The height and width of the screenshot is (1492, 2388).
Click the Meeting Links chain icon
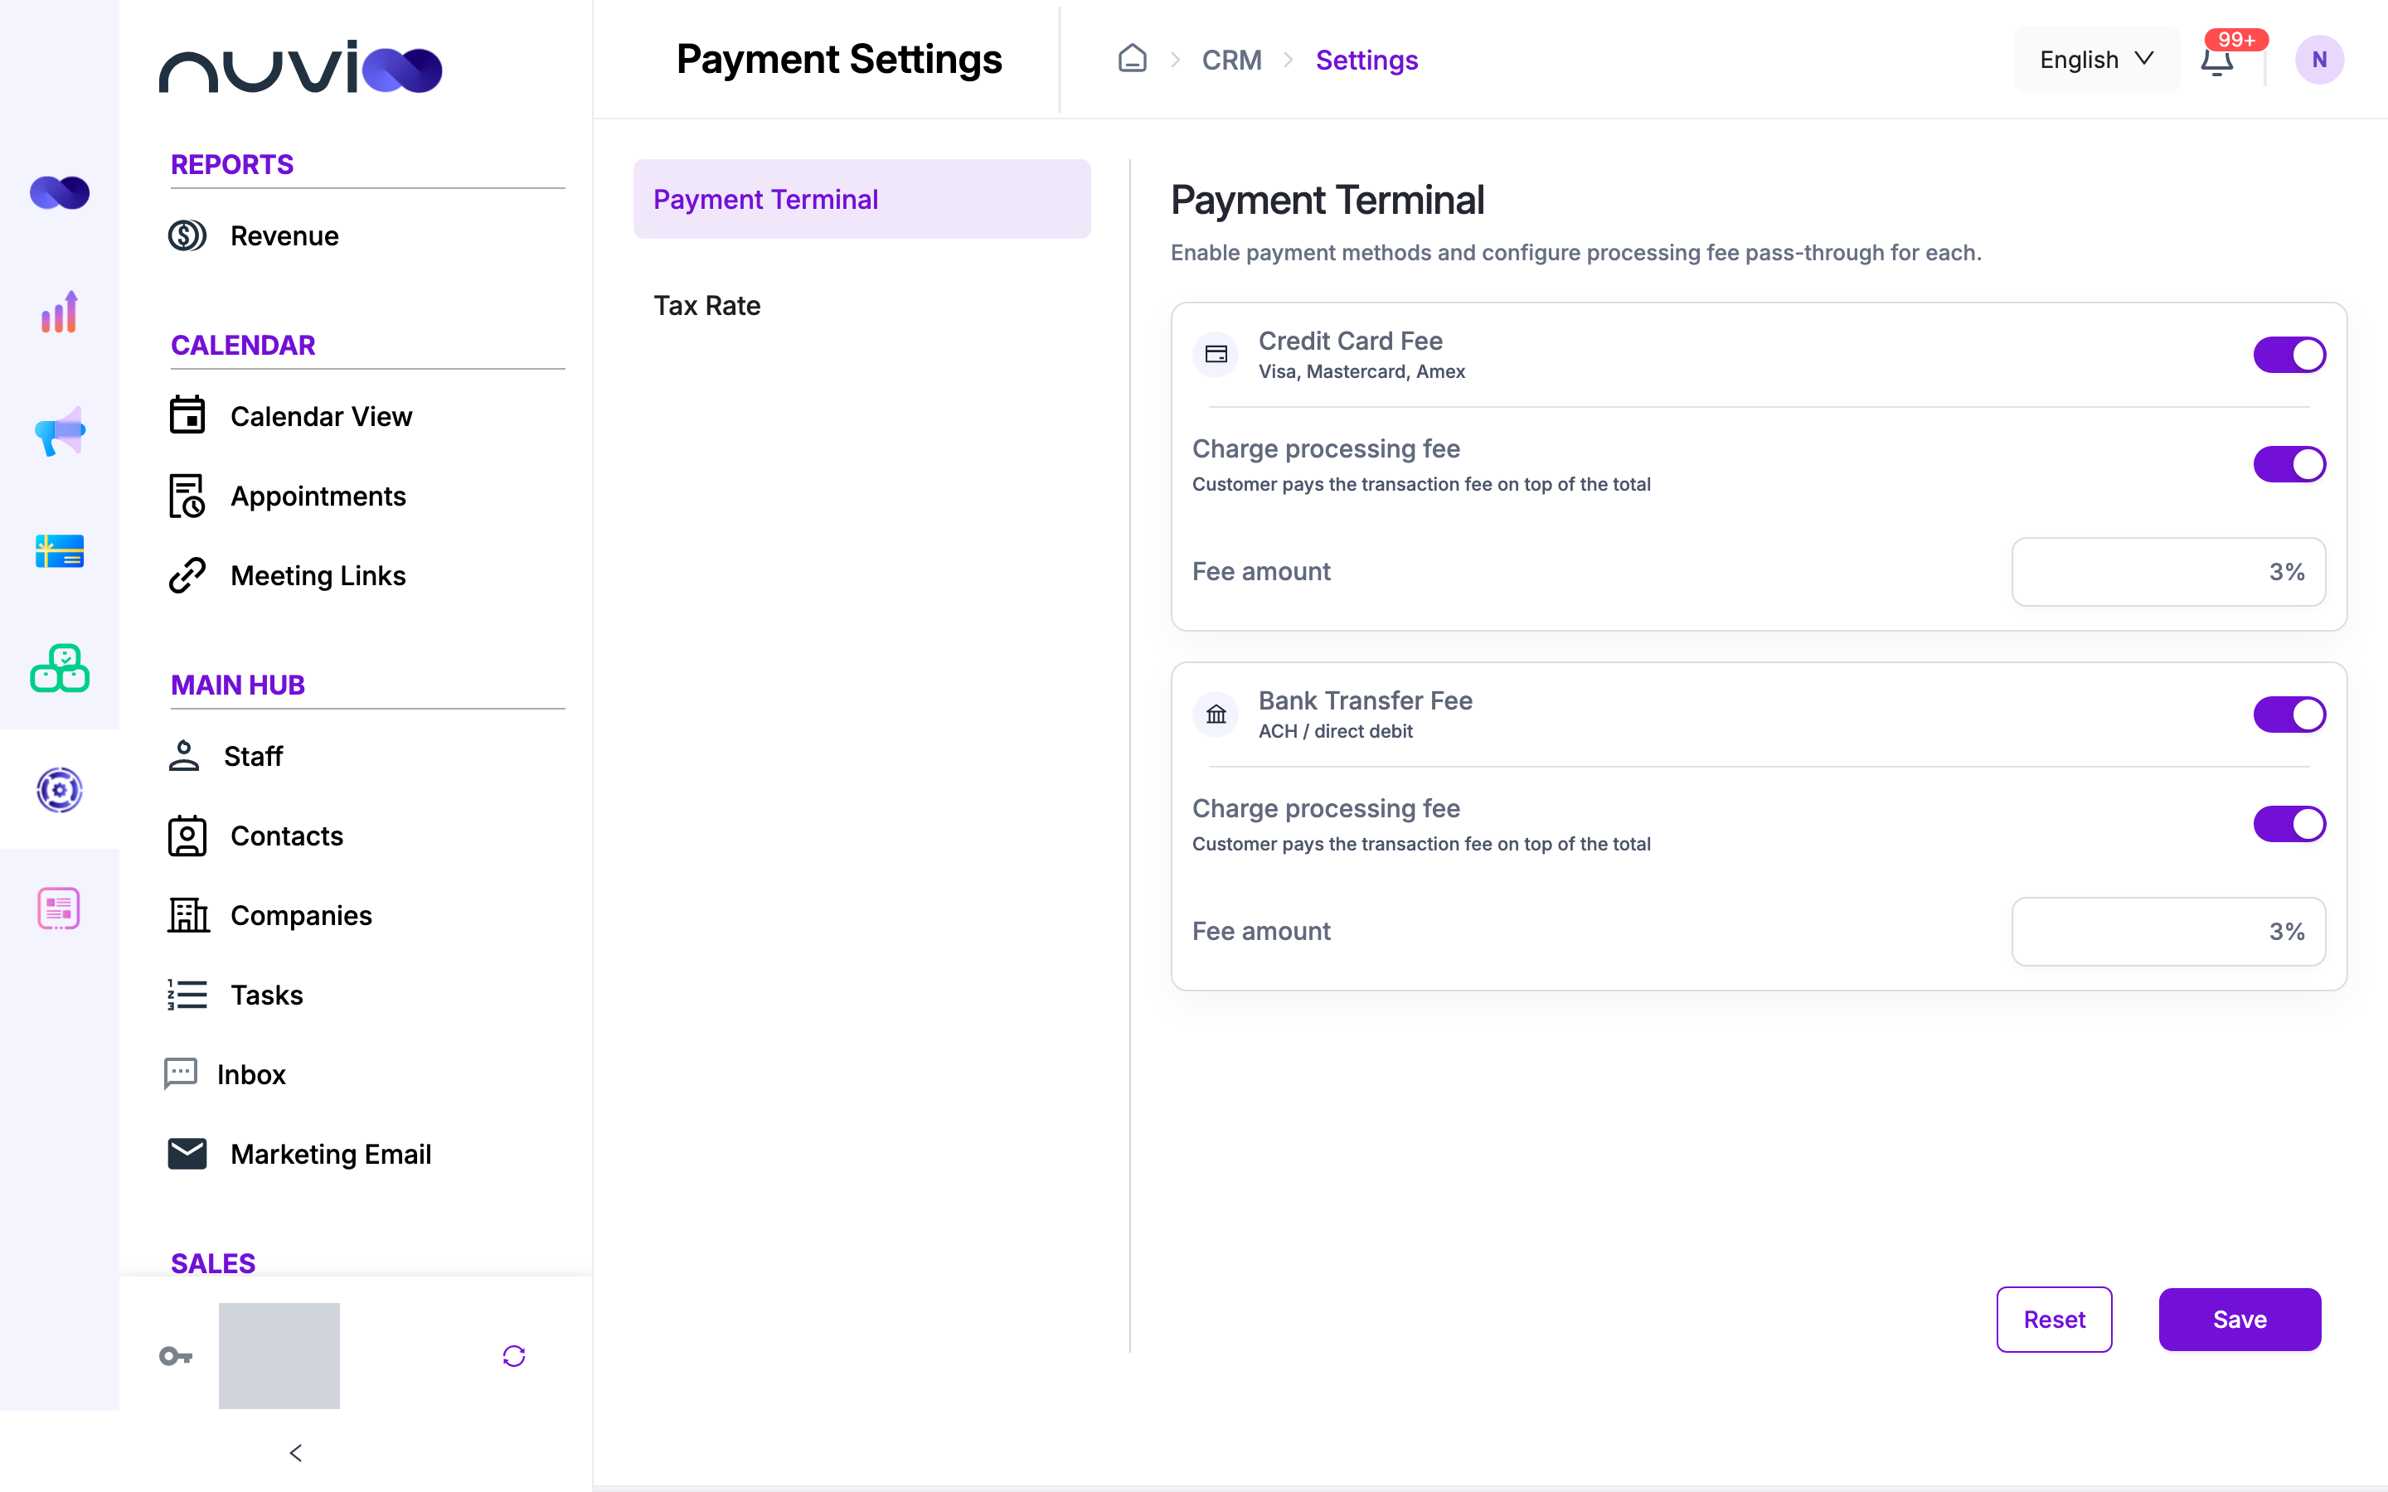187,575
